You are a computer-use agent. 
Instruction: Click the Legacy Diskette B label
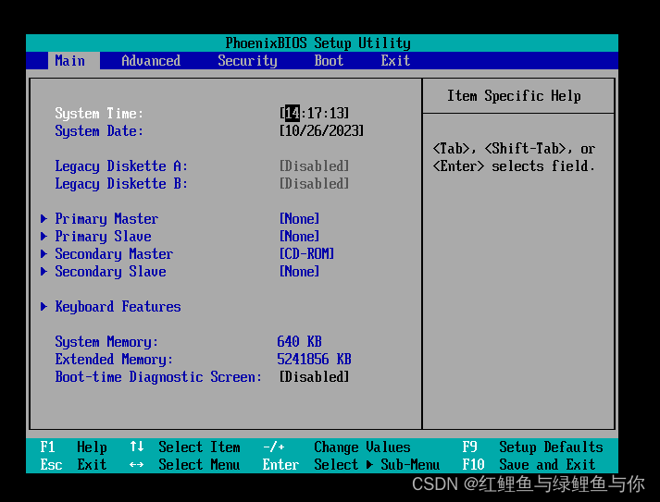click(121, 184)
